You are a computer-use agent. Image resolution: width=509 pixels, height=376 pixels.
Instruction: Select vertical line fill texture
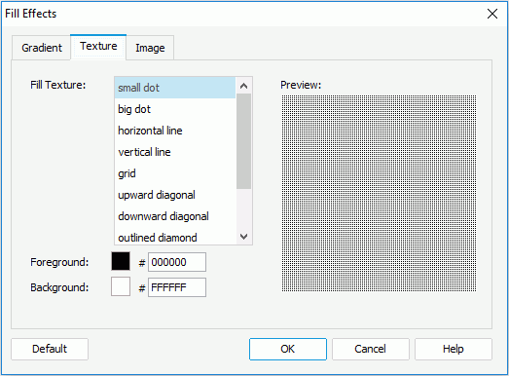tap(175, 152)
